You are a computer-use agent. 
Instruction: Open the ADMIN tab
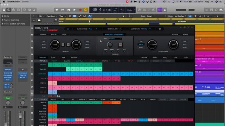(185, 34)
